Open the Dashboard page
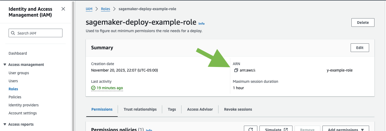 18,53
